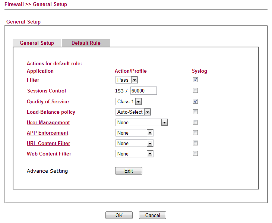272x223 pixels.
Task: Open the Quality of Service link
Action: point(48,101)
